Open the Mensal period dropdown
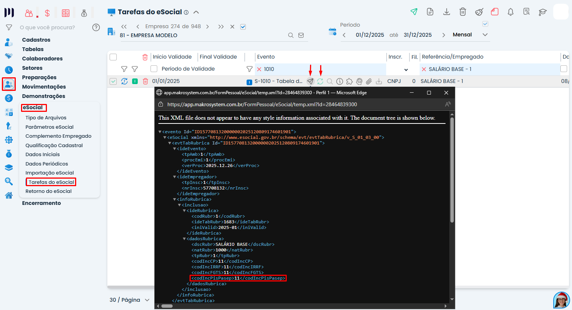 485,35
